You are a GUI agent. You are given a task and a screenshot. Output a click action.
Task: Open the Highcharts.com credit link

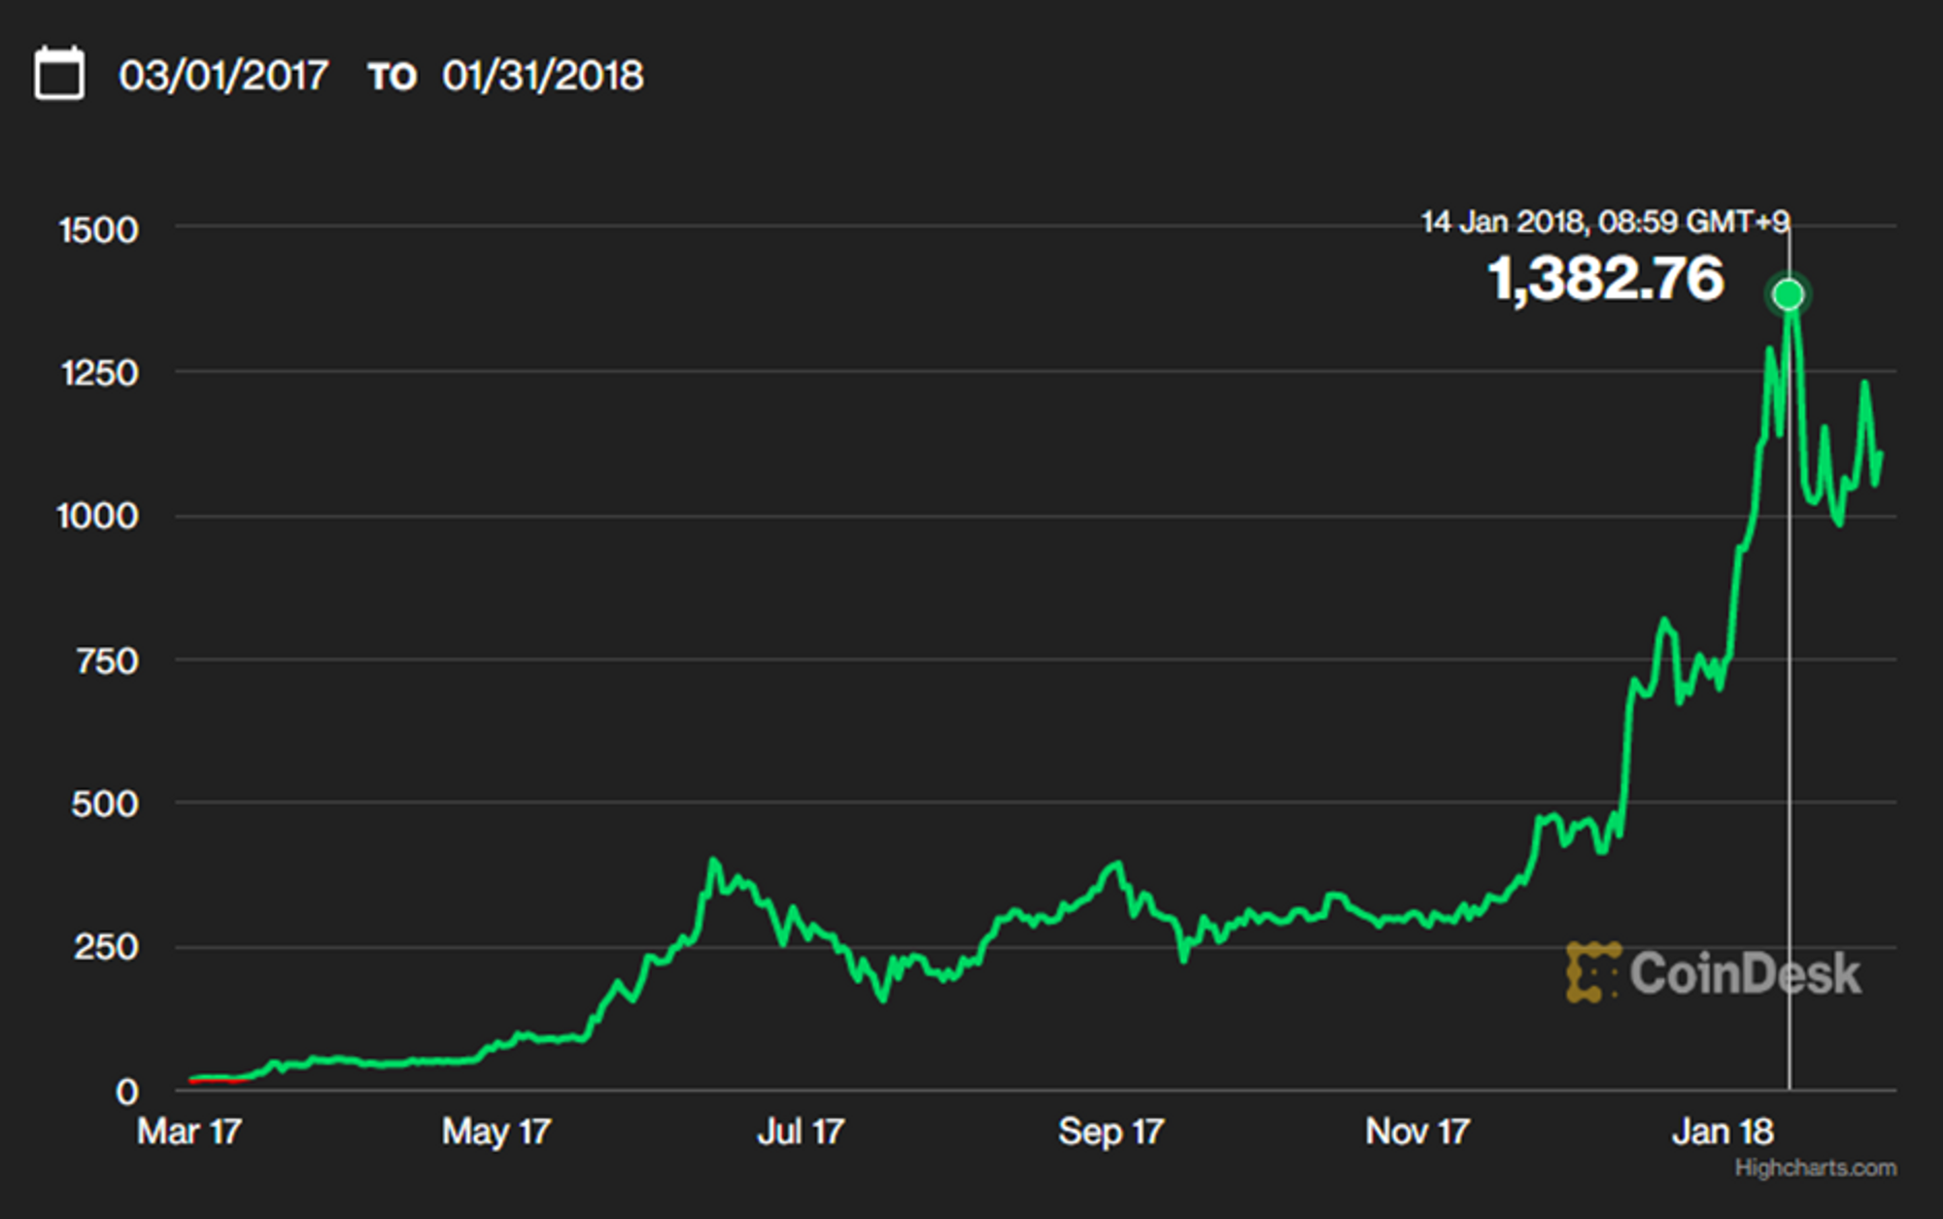coord(1816,1168)
